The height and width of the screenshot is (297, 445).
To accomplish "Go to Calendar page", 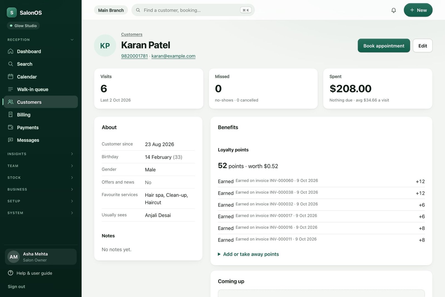I will point(41,77).
